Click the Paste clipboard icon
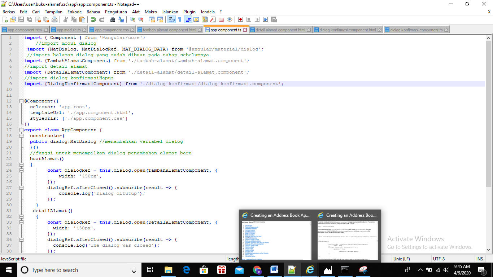 (x=82, y=19)
